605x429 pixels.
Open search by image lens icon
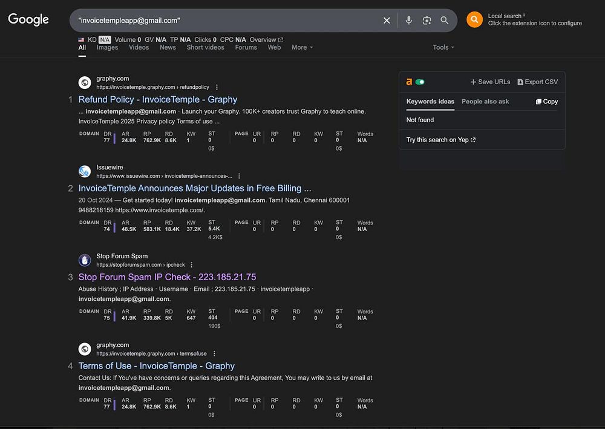click(427, 21)
